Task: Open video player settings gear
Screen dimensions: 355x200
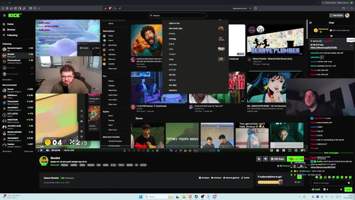Action: click(x=302, y=150)
